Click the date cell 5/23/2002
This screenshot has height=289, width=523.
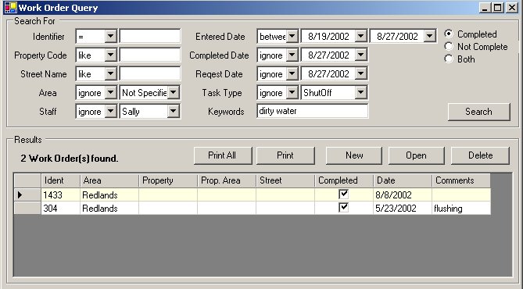(403, 208)
